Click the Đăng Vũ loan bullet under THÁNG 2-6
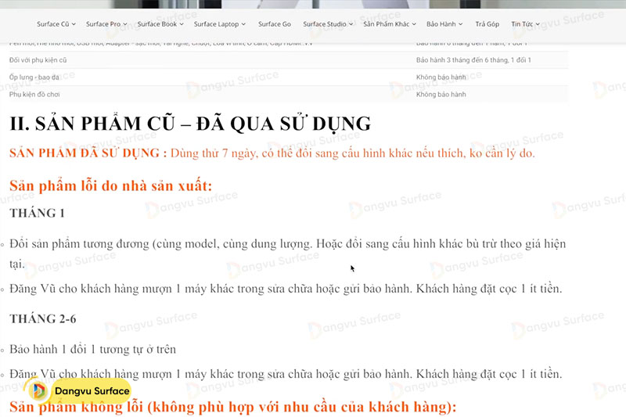 (x=286, y=374)
